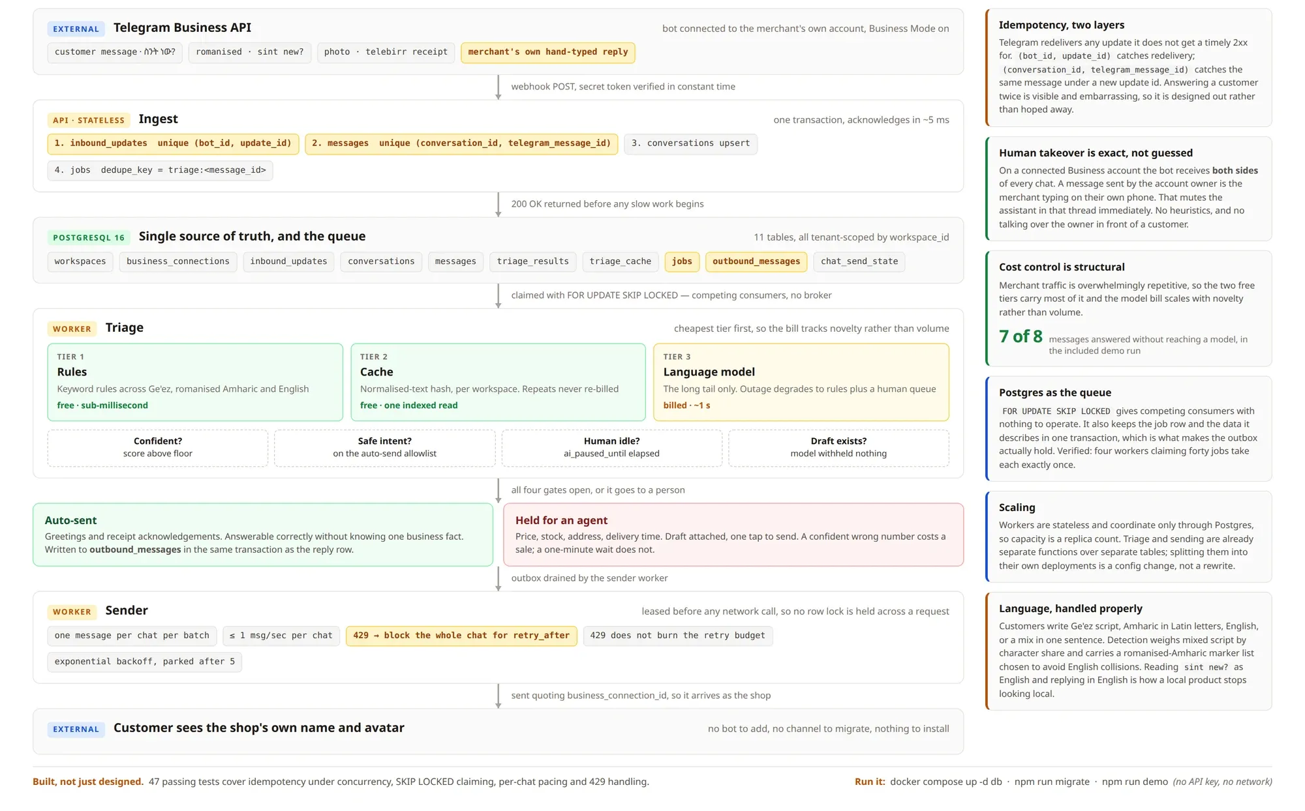Click the '7 of 8' statistic
The width and height of the screenshot is (1305, 811).
coord(1021,336)
